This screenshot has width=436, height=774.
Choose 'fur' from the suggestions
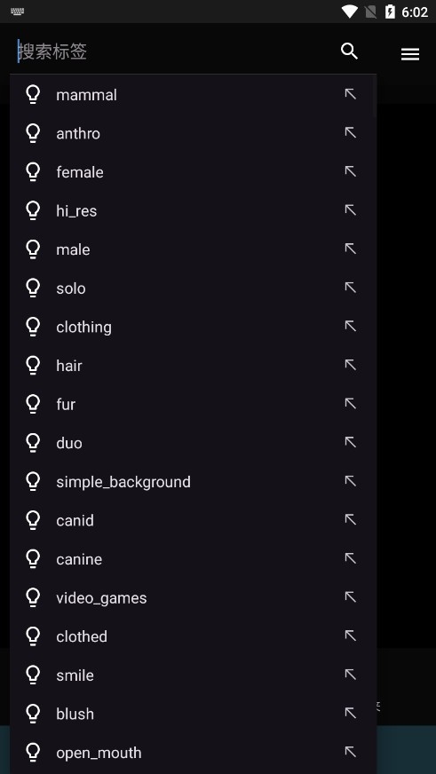193,404
